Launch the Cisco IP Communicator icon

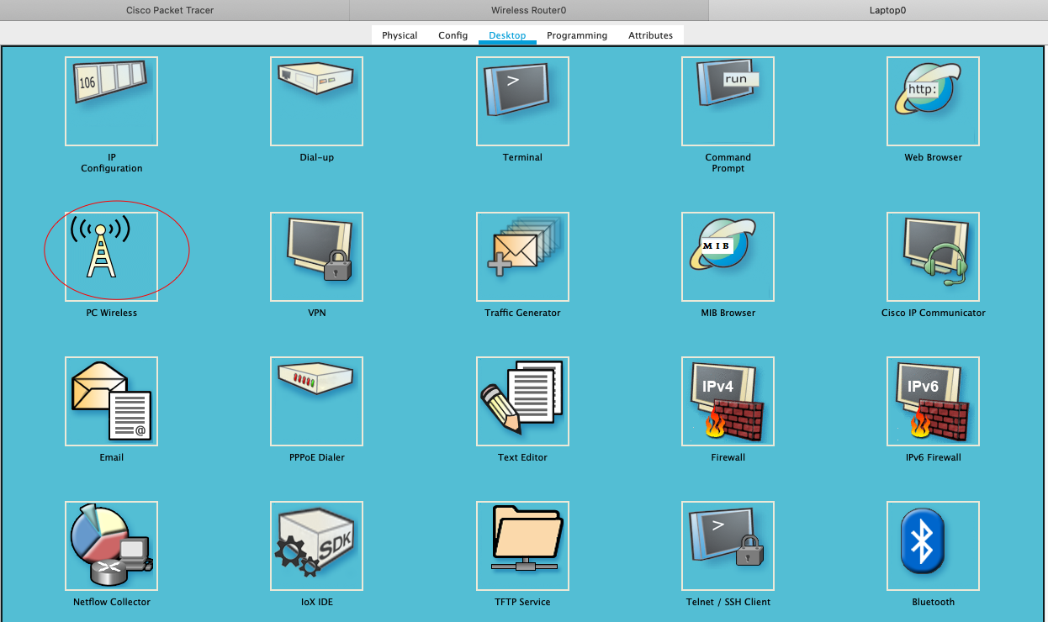pyautogui.click(x=933, y=256)
